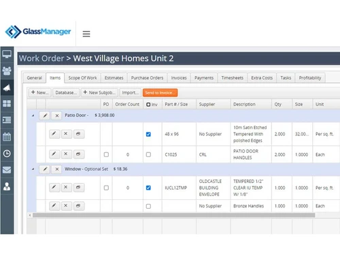The height and width of the screenshot is (255, 340).
Task: Click the New... button
Action: click(40, 92)
